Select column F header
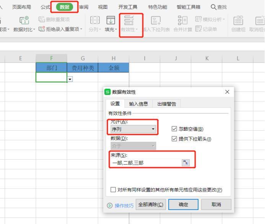This screenshot has height=224, width=265. [51, 58]
